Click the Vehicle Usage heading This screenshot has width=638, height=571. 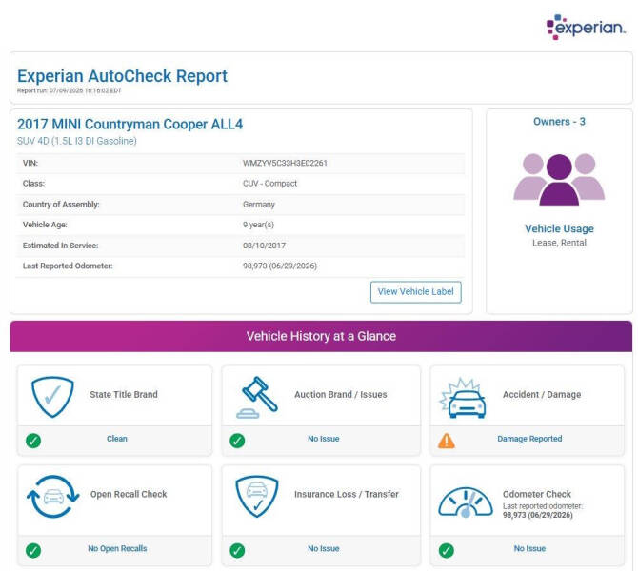(559, 228)
